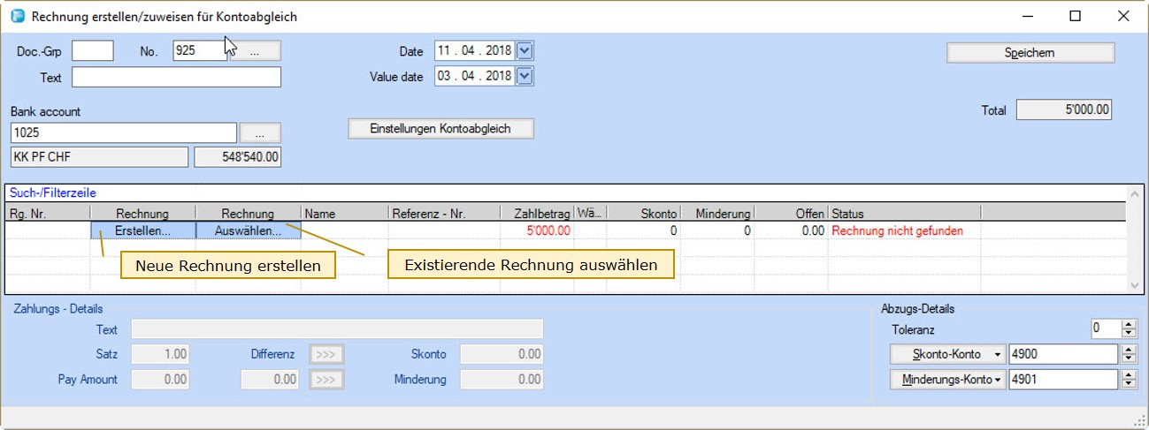The height and width of the screenshot is (430, 1149).
Task: Click into the Doc.-Grp input field
Action: tap(92, 51)
